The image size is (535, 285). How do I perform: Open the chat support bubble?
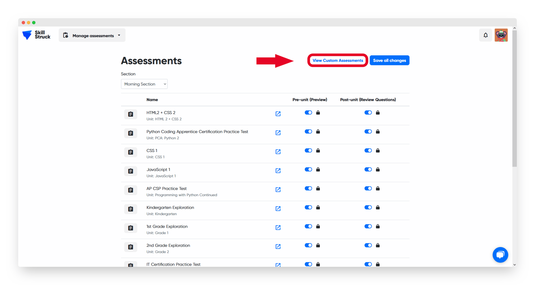(x=500, y=255)
